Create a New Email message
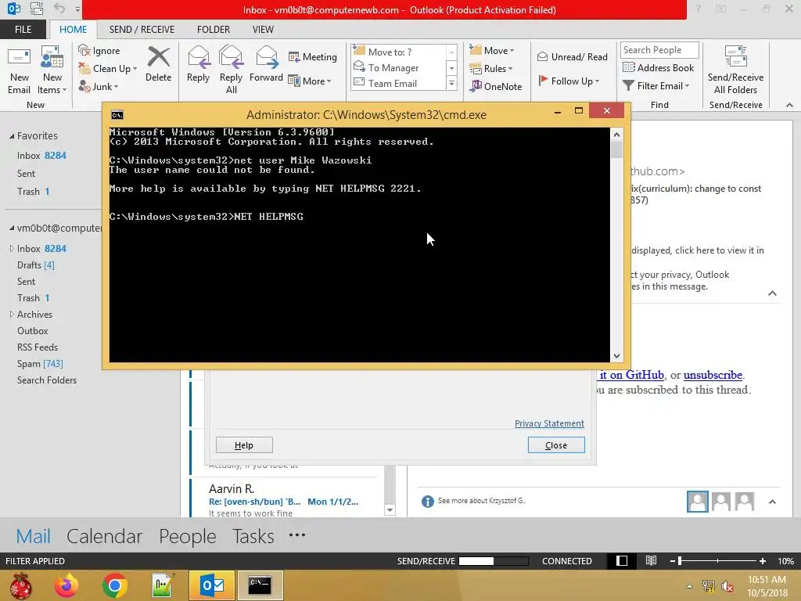 point(19,70)
